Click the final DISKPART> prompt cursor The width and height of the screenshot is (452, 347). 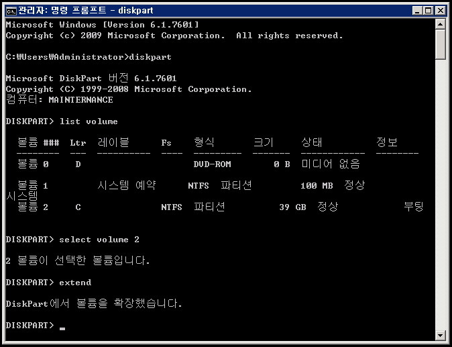62,328
